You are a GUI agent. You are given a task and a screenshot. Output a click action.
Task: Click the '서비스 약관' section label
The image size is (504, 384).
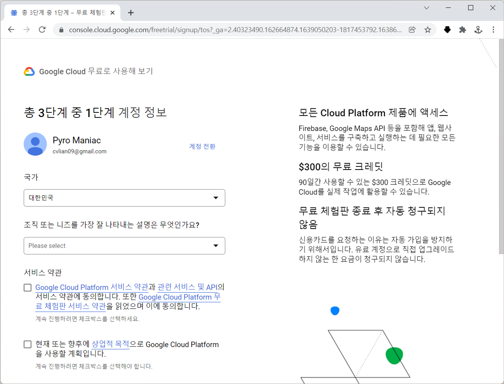tap(43, 272)
